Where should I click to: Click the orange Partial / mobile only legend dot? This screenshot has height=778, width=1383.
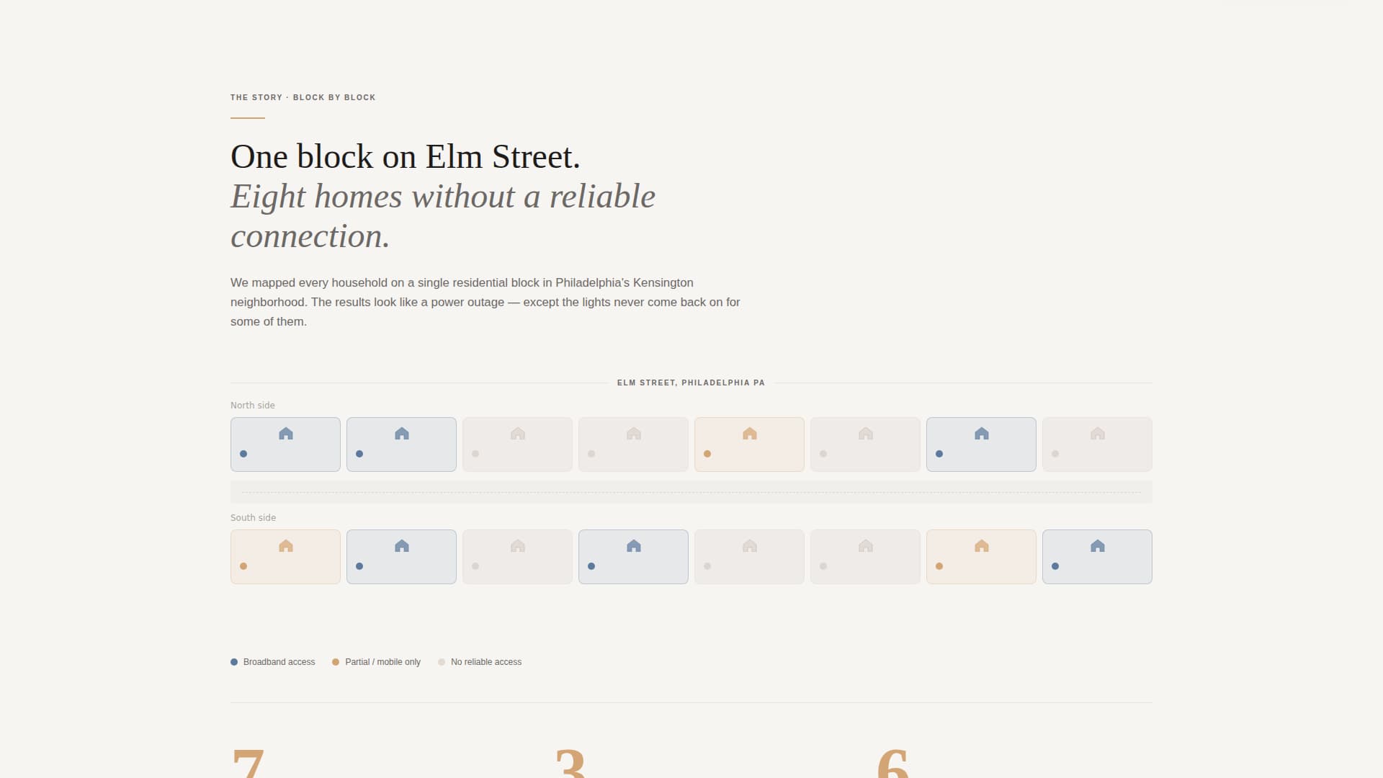coord(336,662)
